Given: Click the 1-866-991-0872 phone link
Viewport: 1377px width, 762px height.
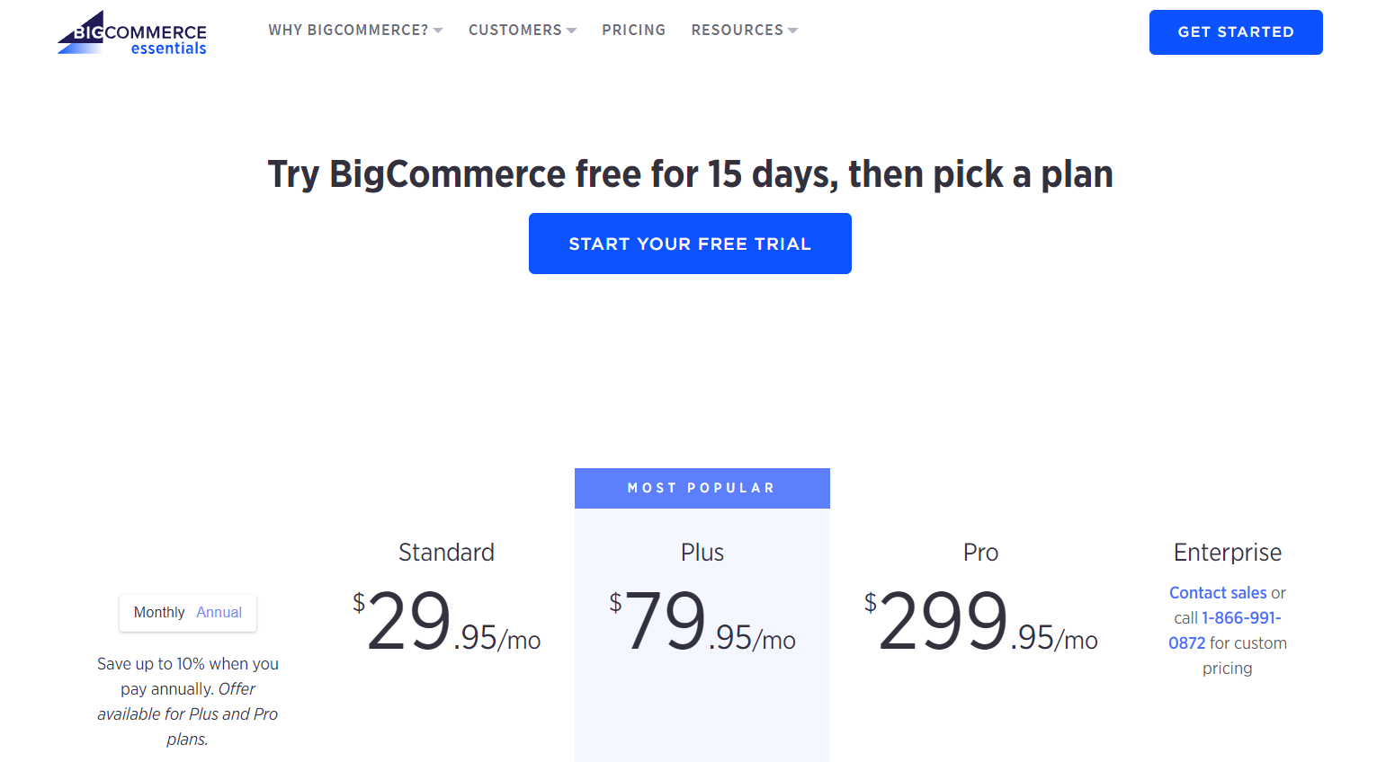Looking at the screenshot, I should 1225,631.
